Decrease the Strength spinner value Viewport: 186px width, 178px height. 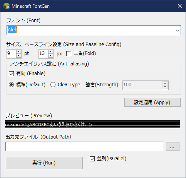pos(165,87)
